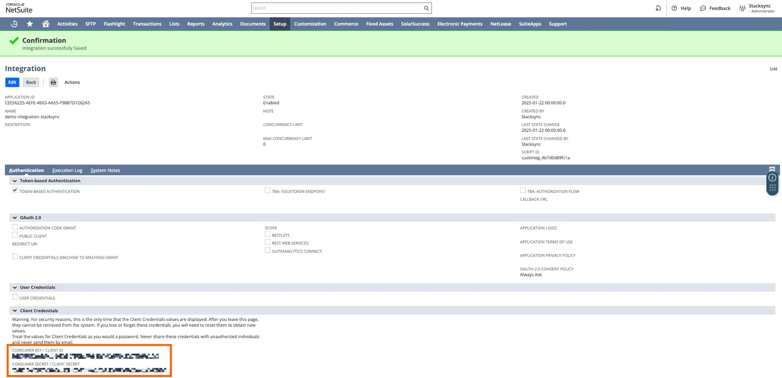Image resolution: width=782 pixels, height=378 pixels.
Task: Click the print icon beside Back
Action: [53, 83]
